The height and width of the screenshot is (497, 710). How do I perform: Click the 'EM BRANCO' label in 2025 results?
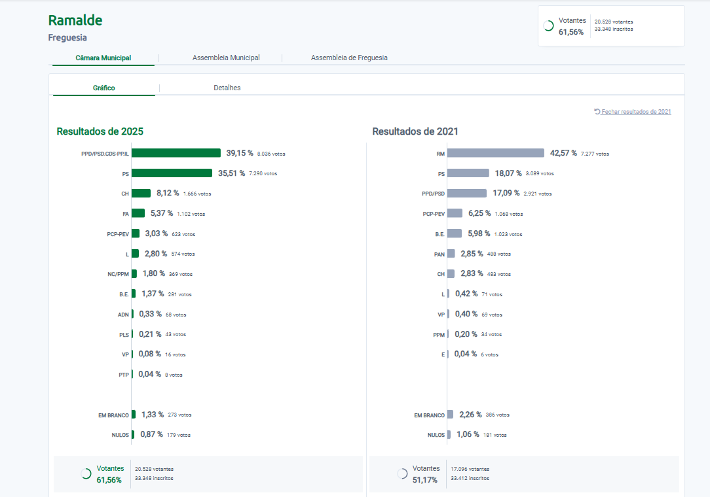click(113, 415)
